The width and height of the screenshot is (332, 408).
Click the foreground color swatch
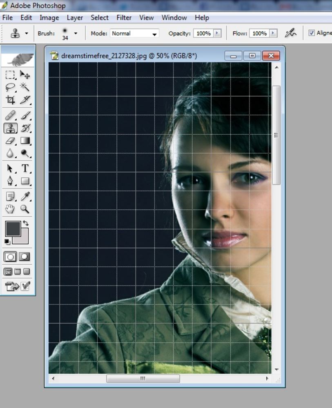tap(13, 228)
